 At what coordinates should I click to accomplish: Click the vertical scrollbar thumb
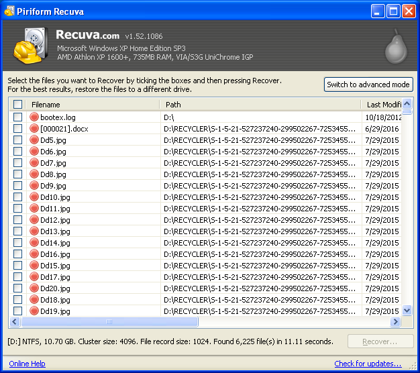(x=407, y=111)
